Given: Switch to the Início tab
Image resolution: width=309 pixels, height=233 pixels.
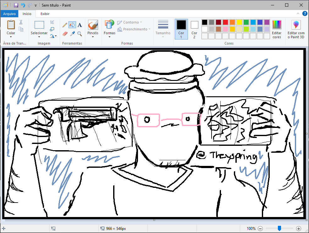Looking at the screenshot, I should [27, 14].
